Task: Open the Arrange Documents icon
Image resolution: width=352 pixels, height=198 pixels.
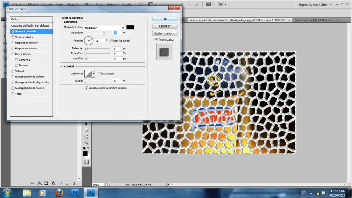Action: click(208, 4)
